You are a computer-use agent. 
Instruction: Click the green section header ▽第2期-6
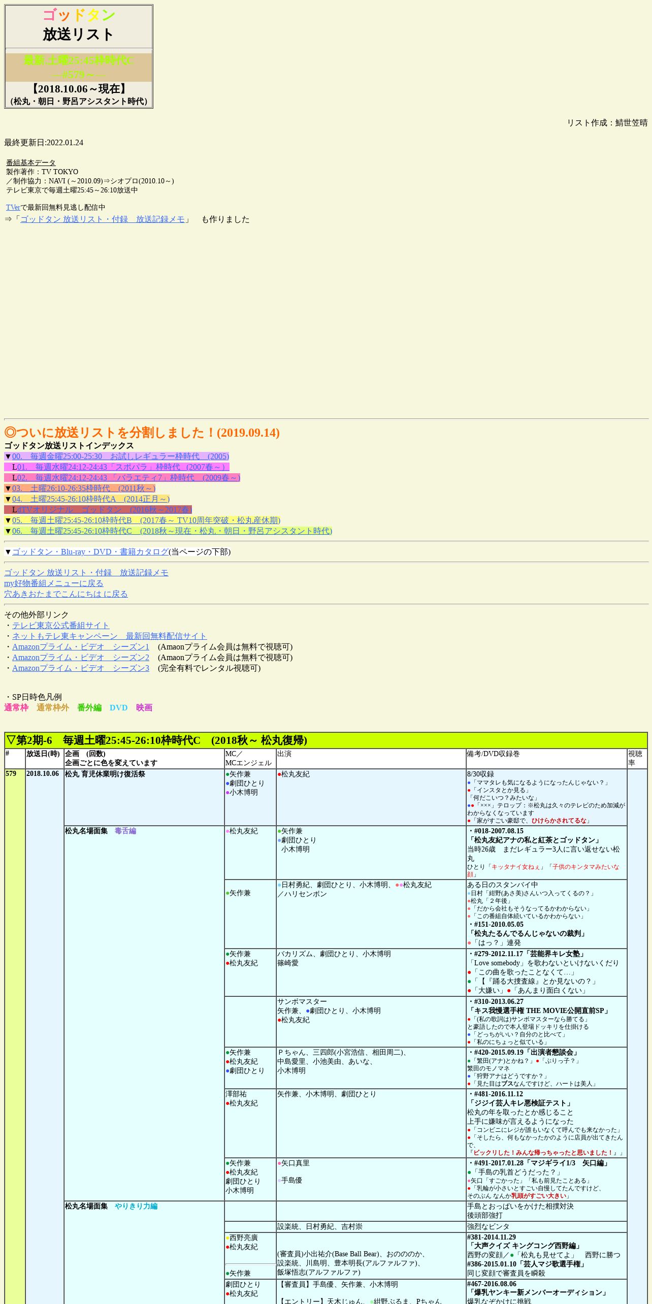[326, 740]
